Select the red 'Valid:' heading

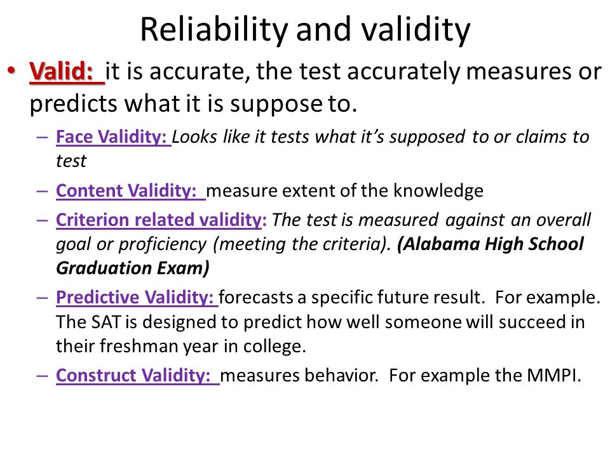tap(61, 71)
